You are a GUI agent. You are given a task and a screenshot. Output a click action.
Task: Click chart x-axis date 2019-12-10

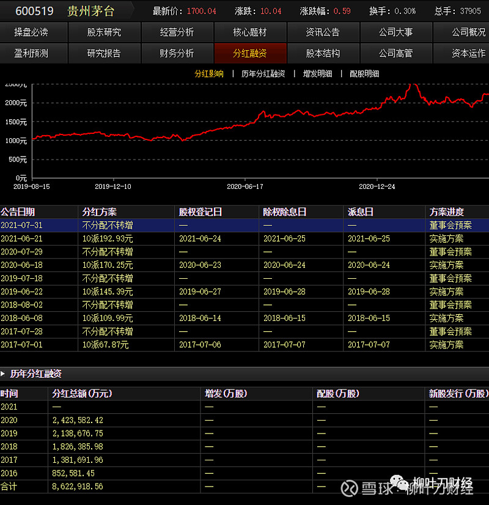pyautogui.click(x=113, y=186)
